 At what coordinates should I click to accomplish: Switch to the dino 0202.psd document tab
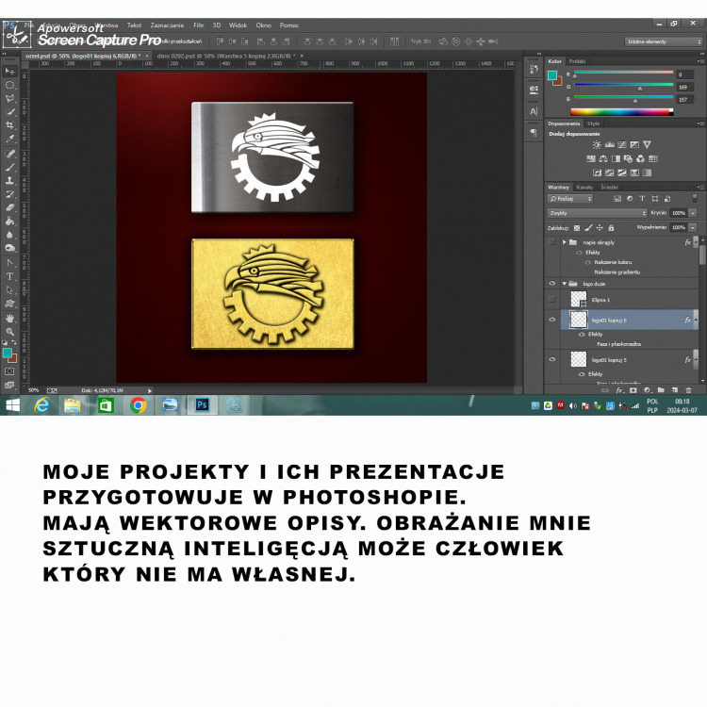[224, 56]
